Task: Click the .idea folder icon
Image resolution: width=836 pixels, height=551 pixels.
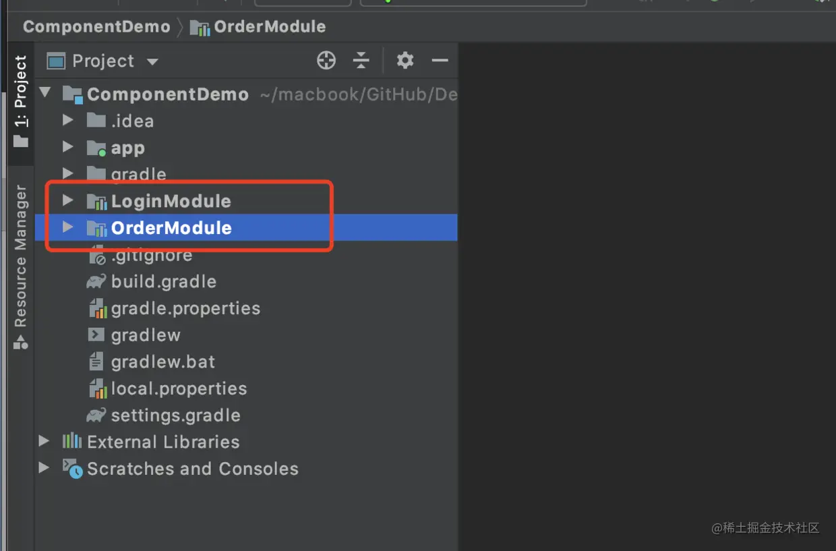Action: coord(96,121)
